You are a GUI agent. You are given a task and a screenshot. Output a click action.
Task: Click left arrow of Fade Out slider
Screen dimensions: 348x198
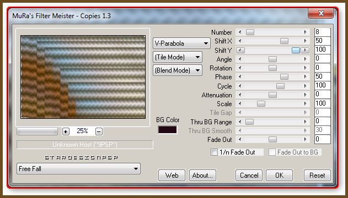[240, 139]
